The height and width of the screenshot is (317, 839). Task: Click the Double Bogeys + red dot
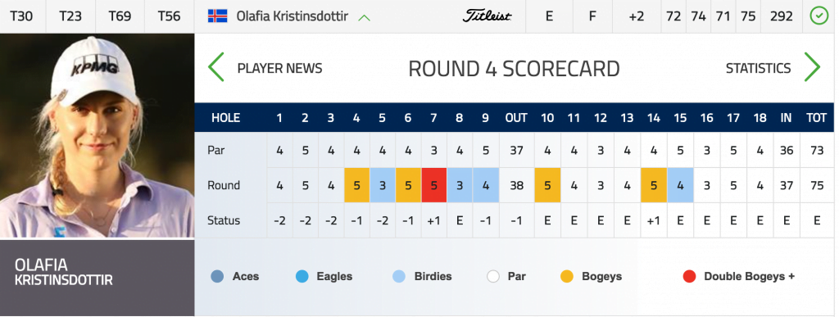click(x=689, y=276)
